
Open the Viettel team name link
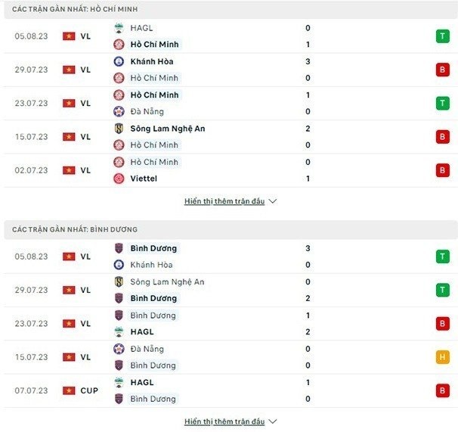coord(143,179)
